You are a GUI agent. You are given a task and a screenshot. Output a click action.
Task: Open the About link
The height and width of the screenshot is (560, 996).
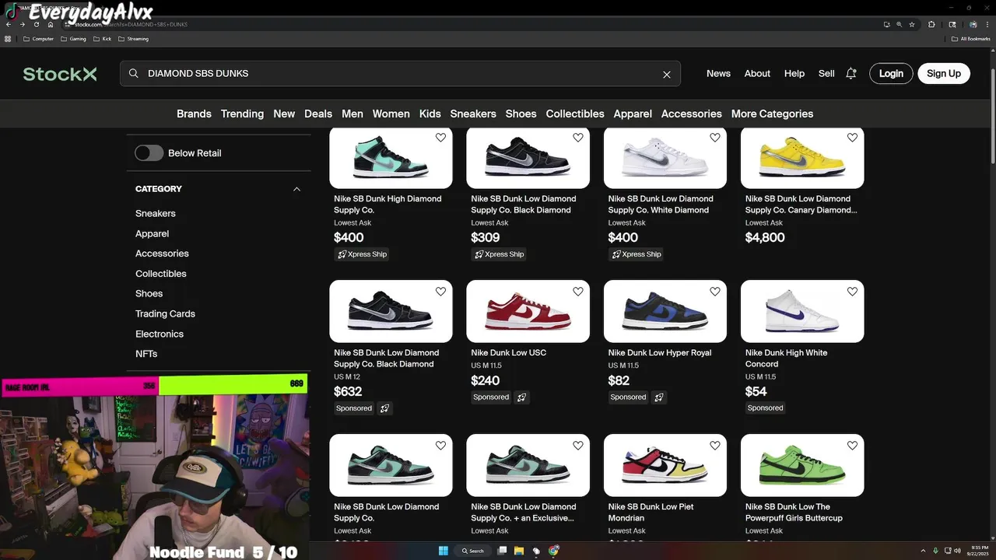pos(757,74)
